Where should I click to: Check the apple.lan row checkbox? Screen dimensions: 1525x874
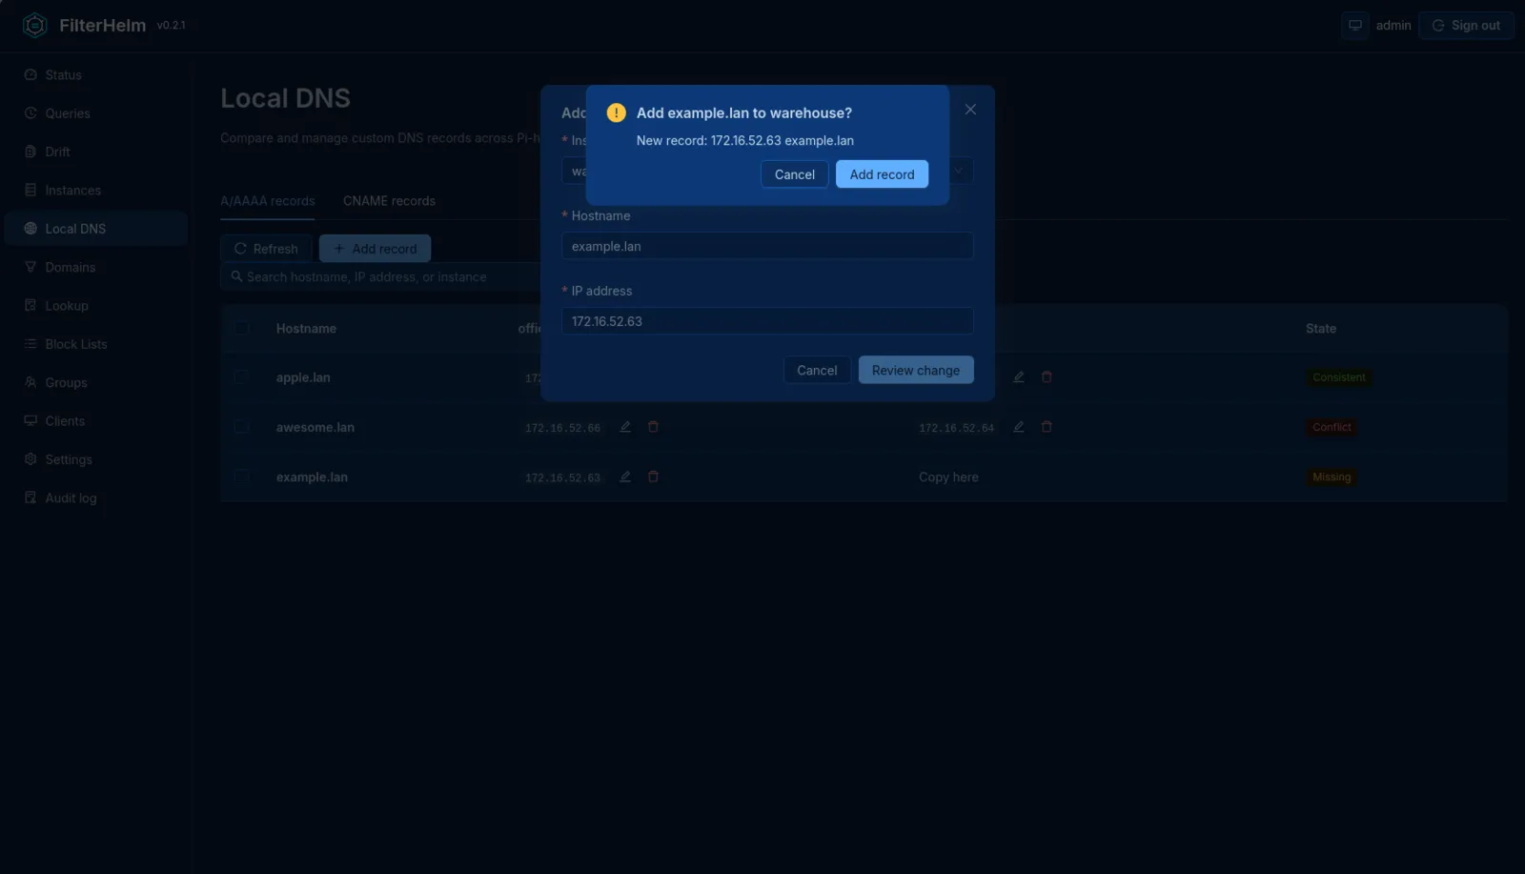(242, 377)
